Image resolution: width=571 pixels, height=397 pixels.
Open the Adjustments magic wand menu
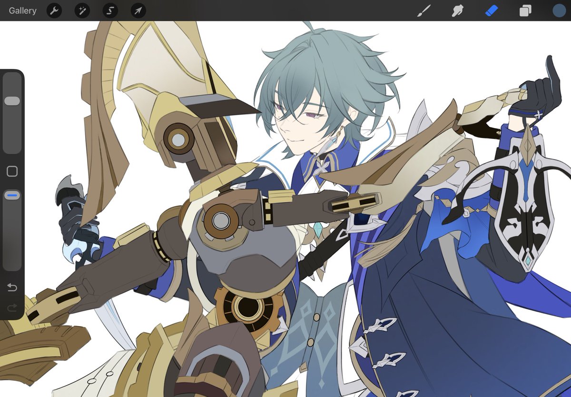coord(82,10)
